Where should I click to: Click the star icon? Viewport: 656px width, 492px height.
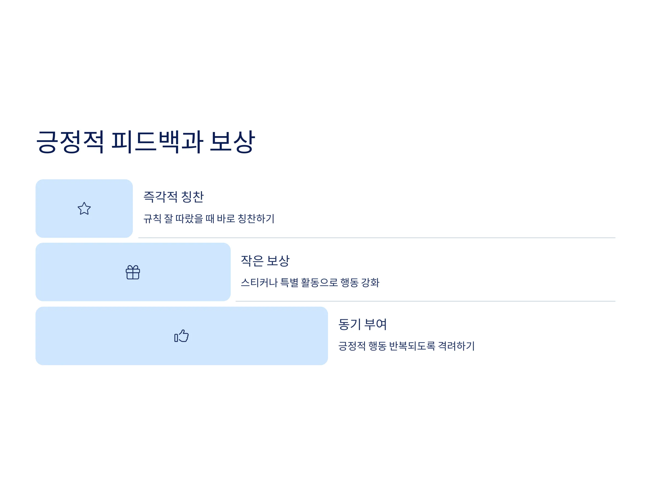pyautogui.click(x=84, y=209)
